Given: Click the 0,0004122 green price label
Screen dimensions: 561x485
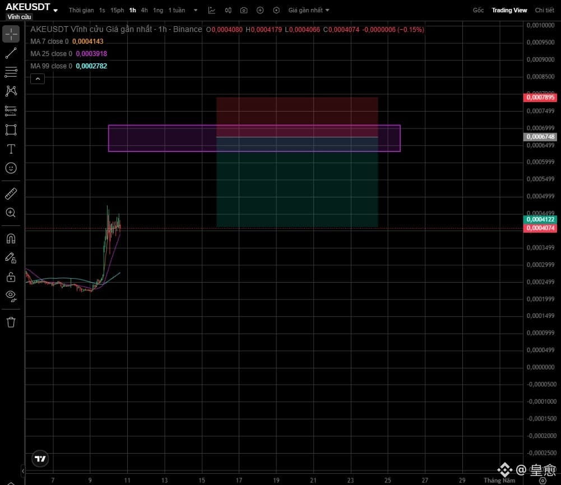Looking at the screenshot, I should point(540,219).
